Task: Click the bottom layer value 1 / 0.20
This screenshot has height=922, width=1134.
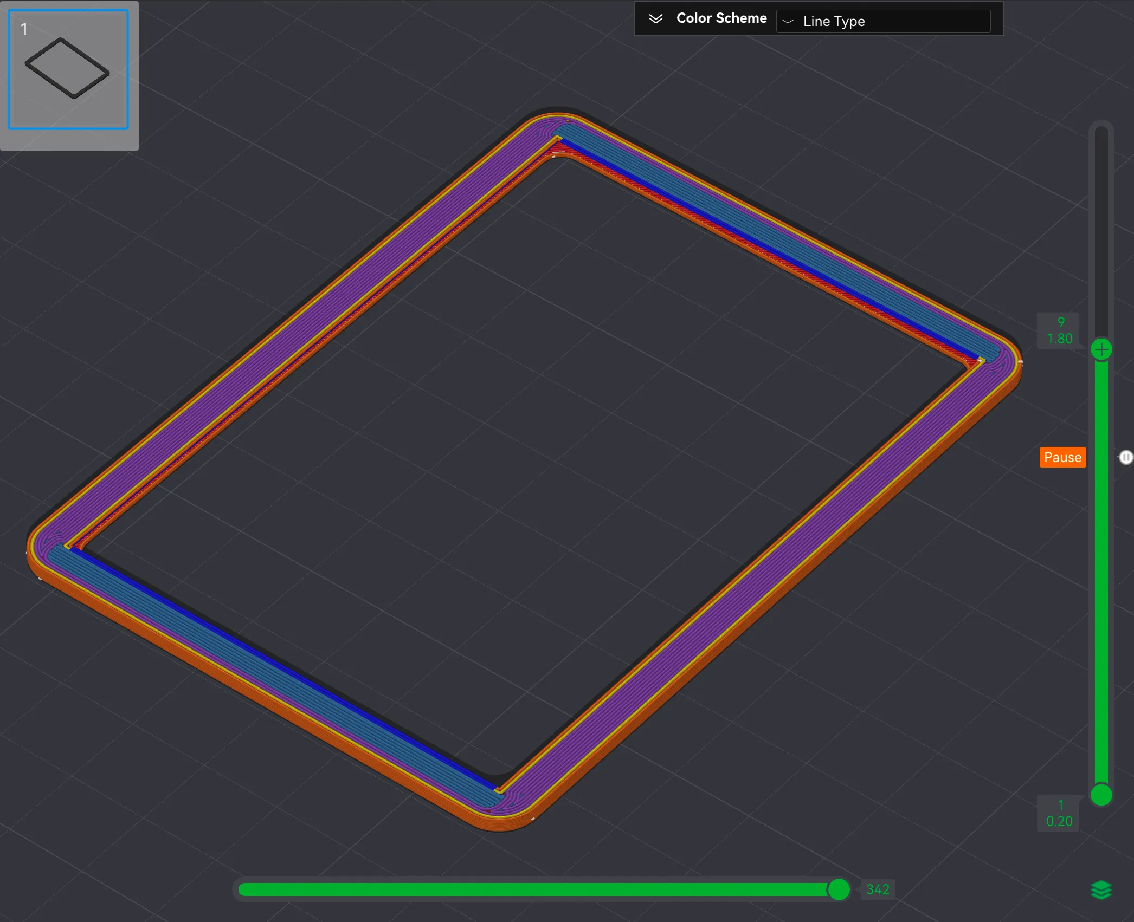Action: 1059,813
